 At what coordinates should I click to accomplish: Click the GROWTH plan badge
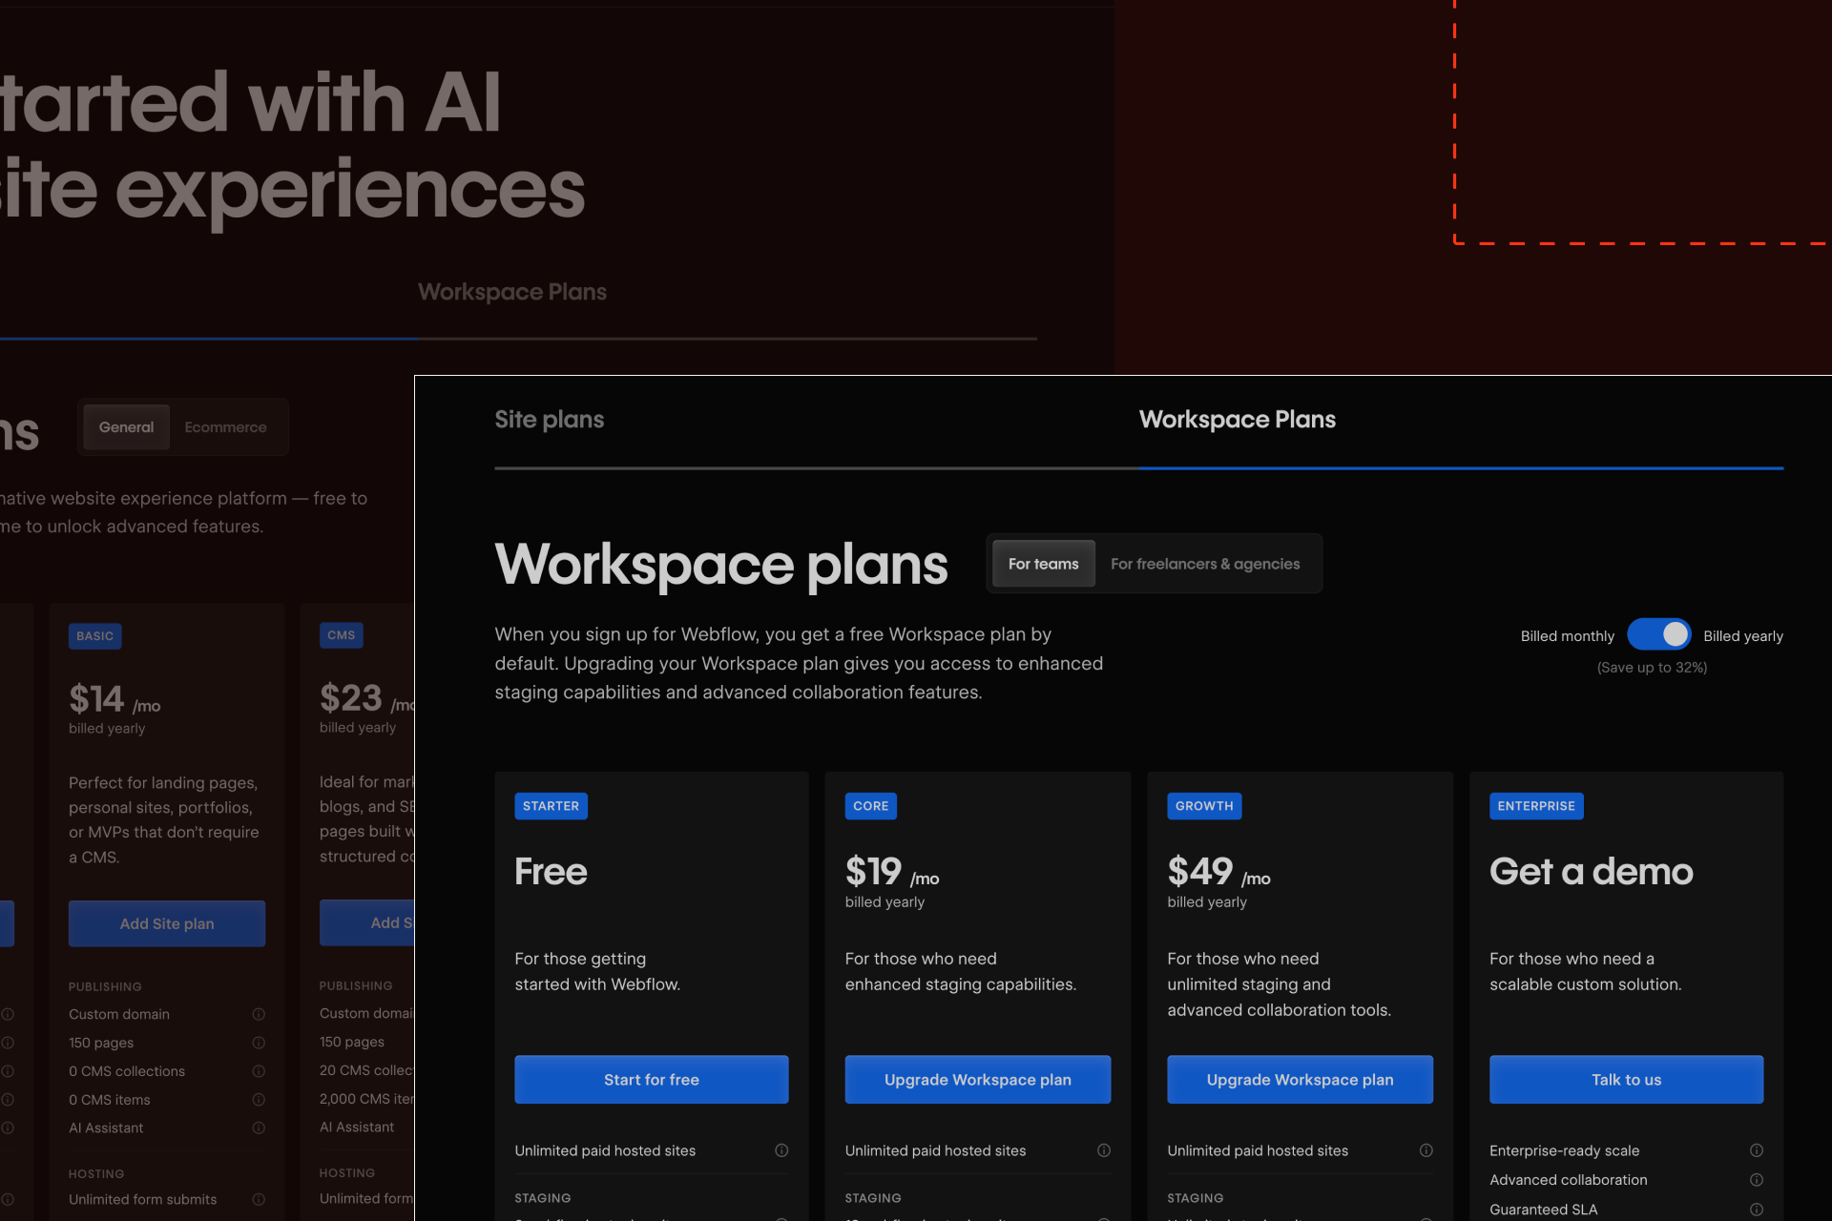[1204, 806]
